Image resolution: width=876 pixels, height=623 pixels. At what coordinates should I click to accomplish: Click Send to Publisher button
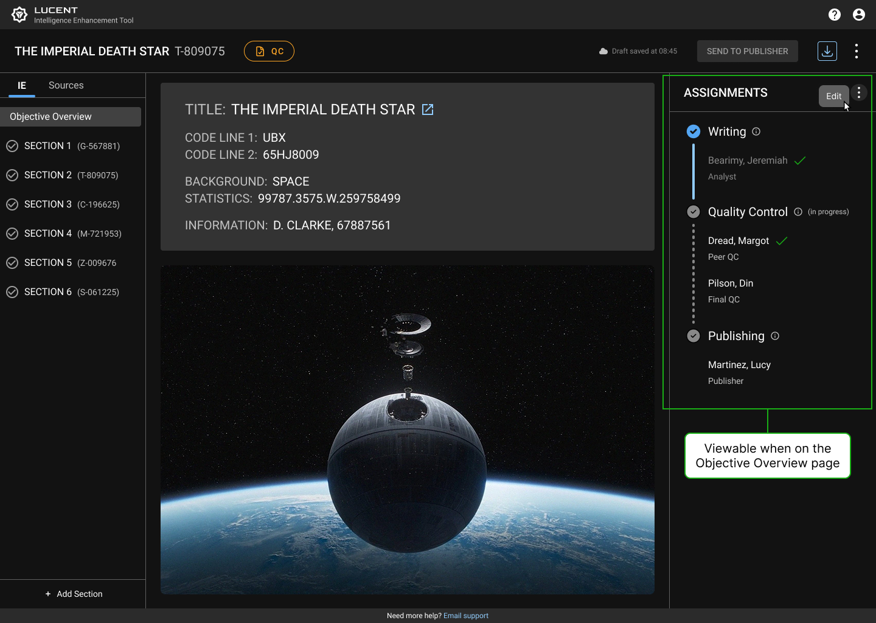[x=747, y=51]
